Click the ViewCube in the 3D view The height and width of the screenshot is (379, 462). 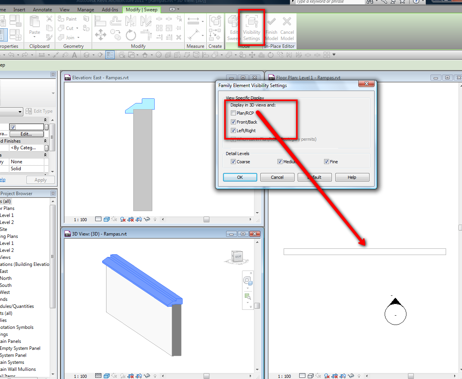coord(237,257)
